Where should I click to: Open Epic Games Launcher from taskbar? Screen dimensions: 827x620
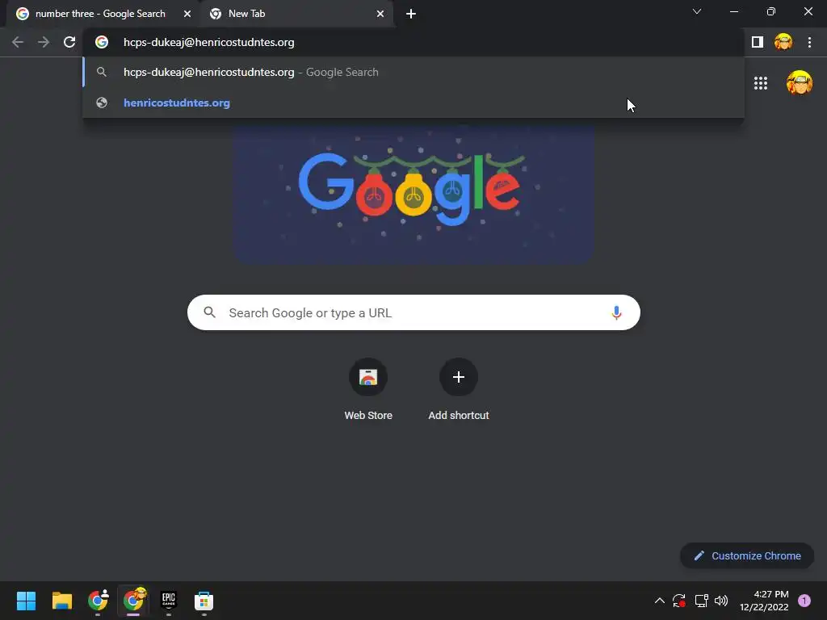pyautogui.click(x=169, y=601)
